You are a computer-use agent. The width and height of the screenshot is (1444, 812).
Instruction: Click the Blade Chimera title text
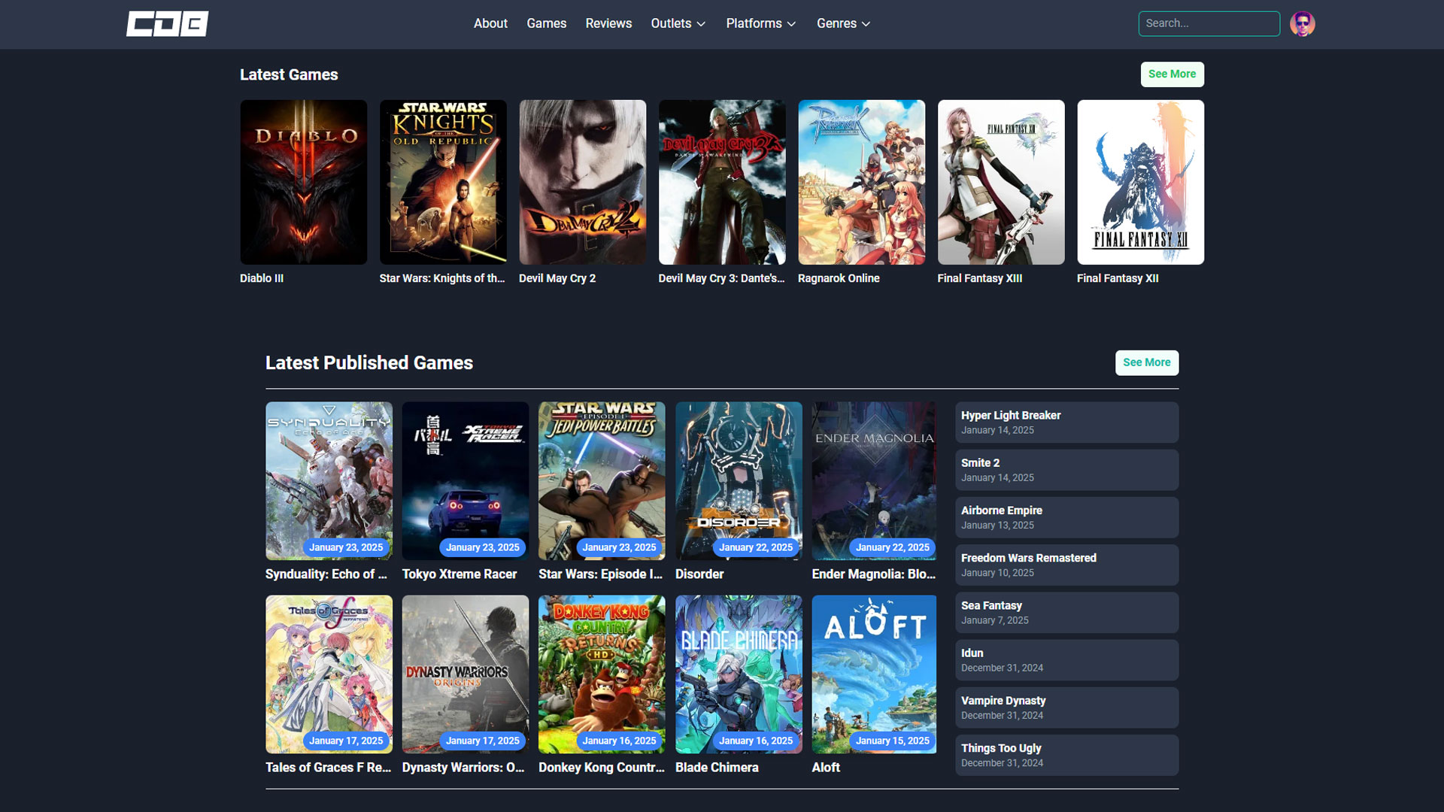click(717, 767)
